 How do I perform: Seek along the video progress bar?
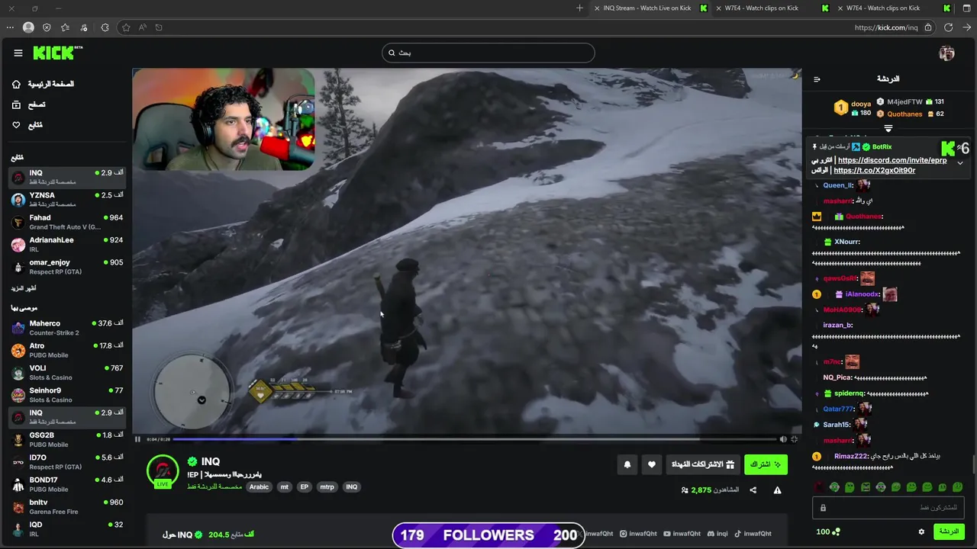coord(473,439)
